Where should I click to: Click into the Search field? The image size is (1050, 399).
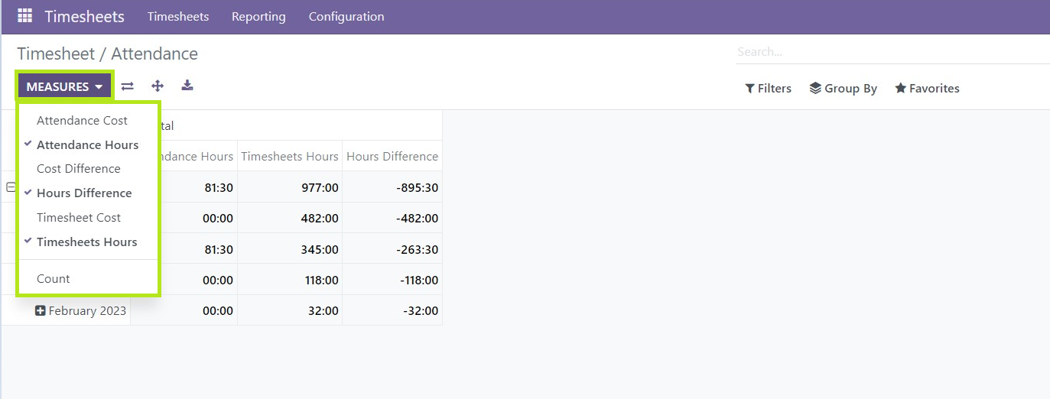(892, 52)
